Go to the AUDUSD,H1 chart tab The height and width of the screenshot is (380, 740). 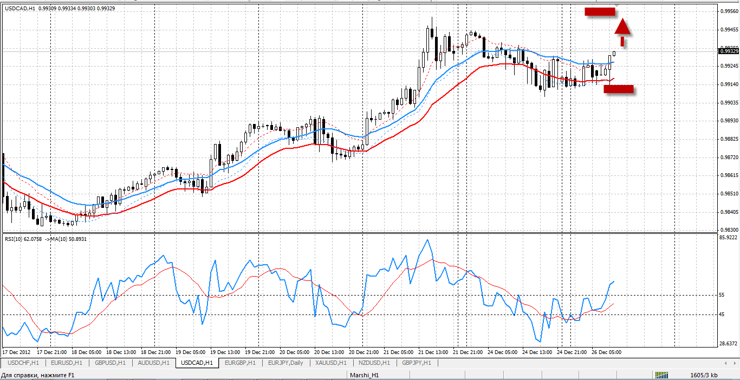[x=153, y=363]
